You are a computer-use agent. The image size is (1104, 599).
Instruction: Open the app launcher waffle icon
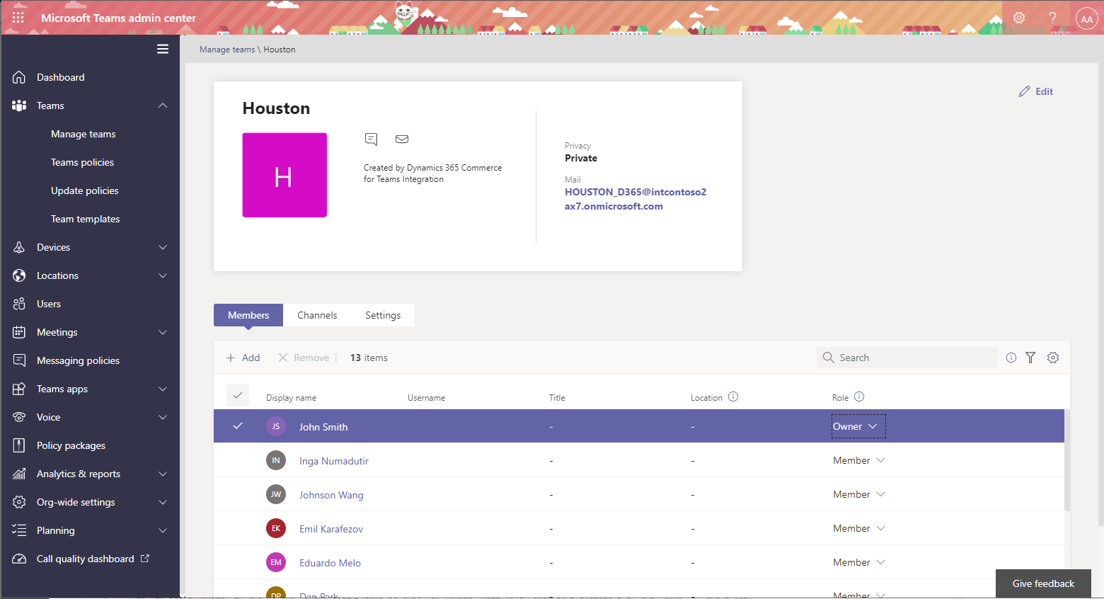(x=17, y=18)
